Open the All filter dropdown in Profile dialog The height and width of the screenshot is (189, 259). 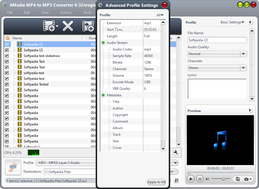[x=160, y=15]
